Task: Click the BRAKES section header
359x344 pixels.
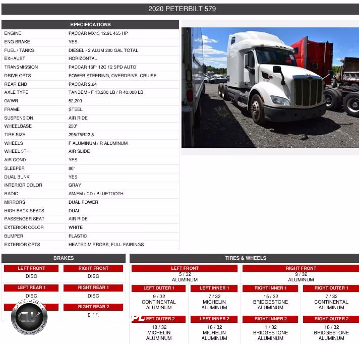Action: pyautogui.click(x=64, y=258)
